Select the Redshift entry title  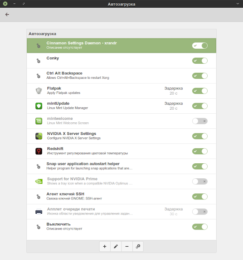coord(55,149)
